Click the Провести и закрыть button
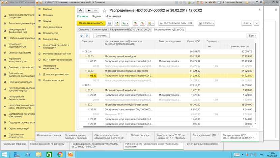Image resolution: width=280 pixels, height=158 pixels. (91, 23)
